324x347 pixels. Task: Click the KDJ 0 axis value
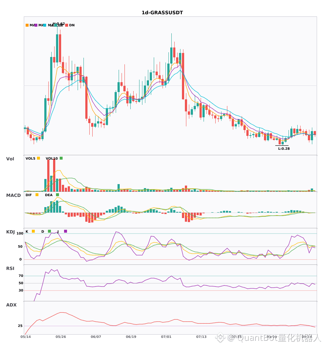click(21, 259)
